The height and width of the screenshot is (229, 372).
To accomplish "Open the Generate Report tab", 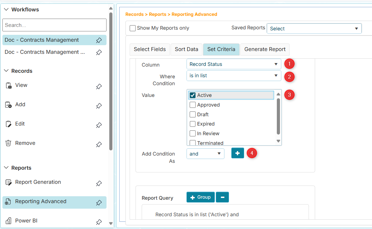I will (265, 49).
